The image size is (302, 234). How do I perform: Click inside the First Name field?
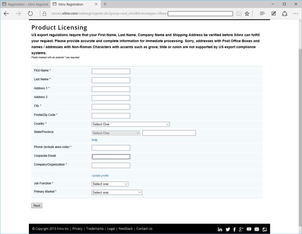click(x=111, y=71)
